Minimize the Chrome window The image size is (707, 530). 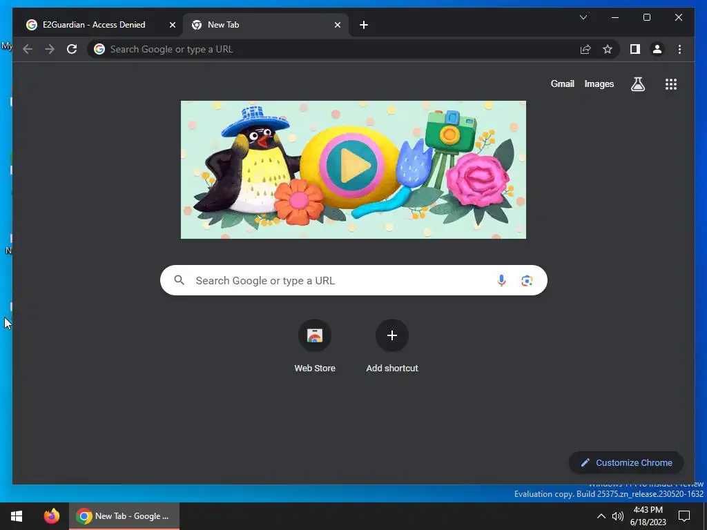tap(615, 17)
